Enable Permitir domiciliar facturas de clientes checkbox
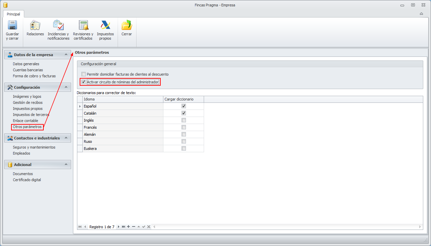 point(84,74)
